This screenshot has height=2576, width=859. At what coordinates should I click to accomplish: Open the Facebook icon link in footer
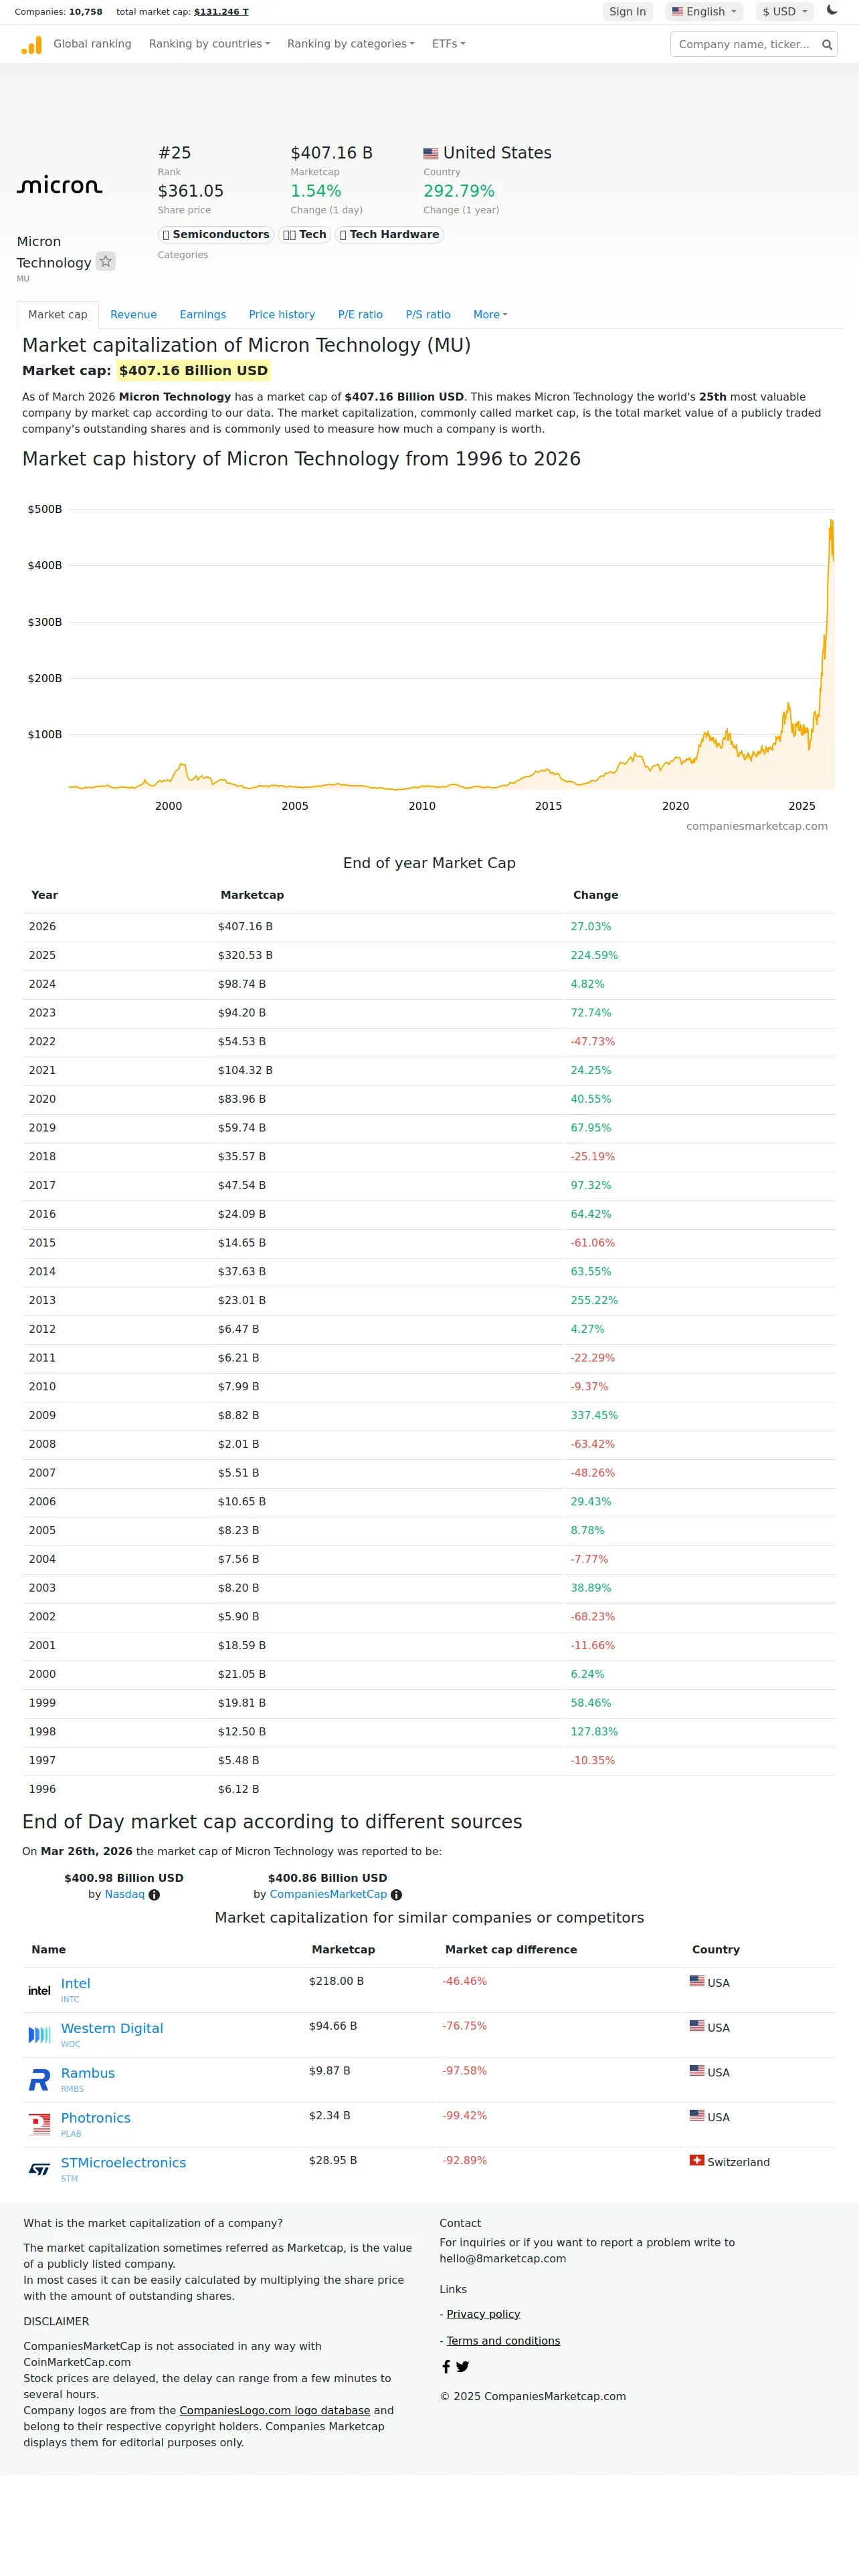coord(446,2366)
